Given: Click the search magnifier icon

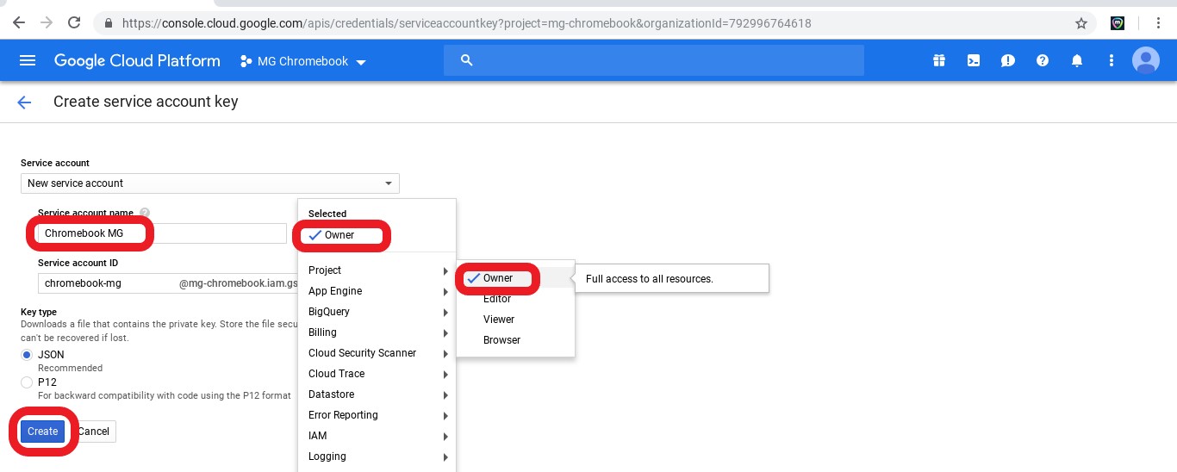Looking at the screenshot, I should pyautogui.click(x=467, y=60).
